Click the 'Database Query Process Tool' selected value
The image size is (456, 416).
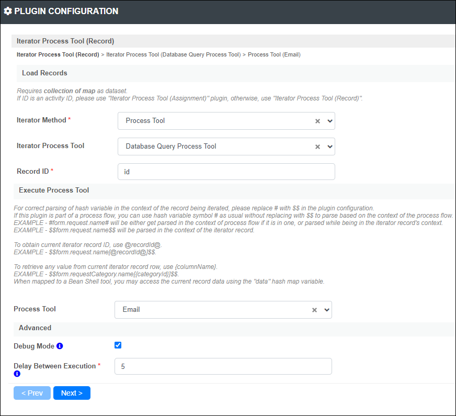click(x=170, y=147)
